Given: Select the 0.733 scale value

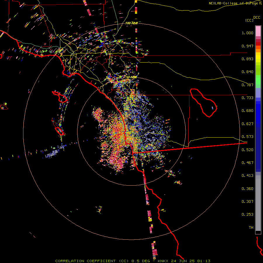Looking at the screenshot, I should (x=248, y=98).
